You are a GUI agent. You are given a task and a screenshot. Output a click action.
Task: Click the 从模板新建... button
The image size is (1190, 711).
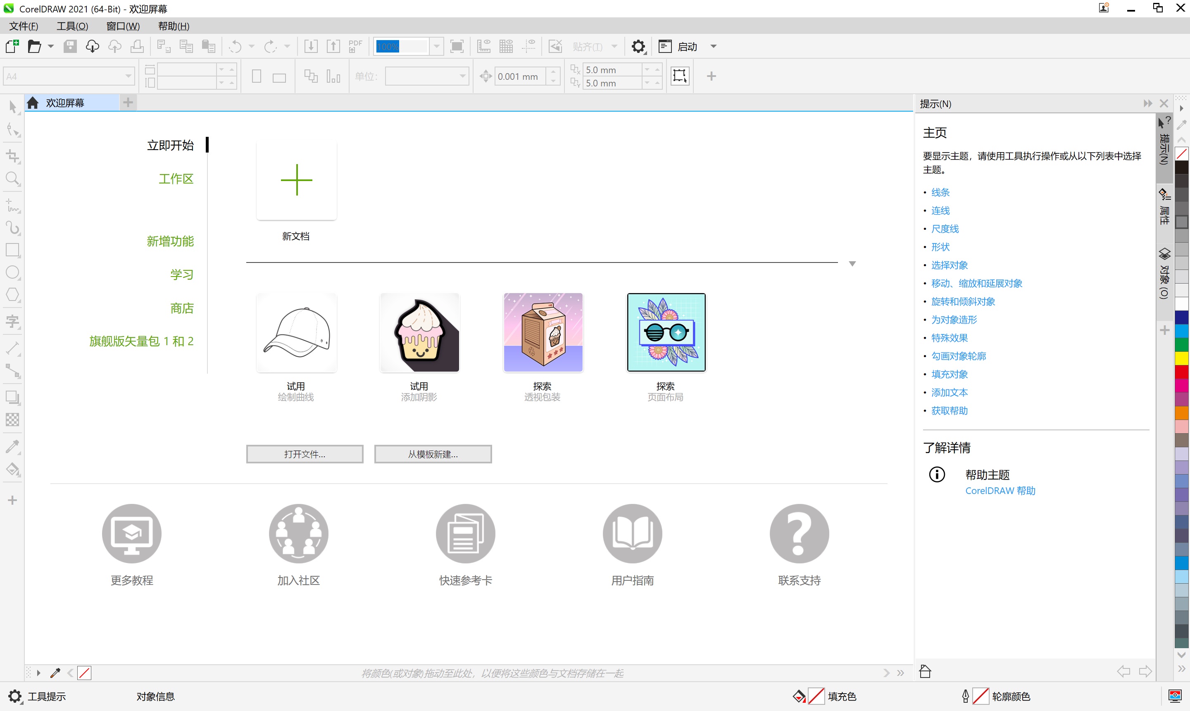pos(433,454)
